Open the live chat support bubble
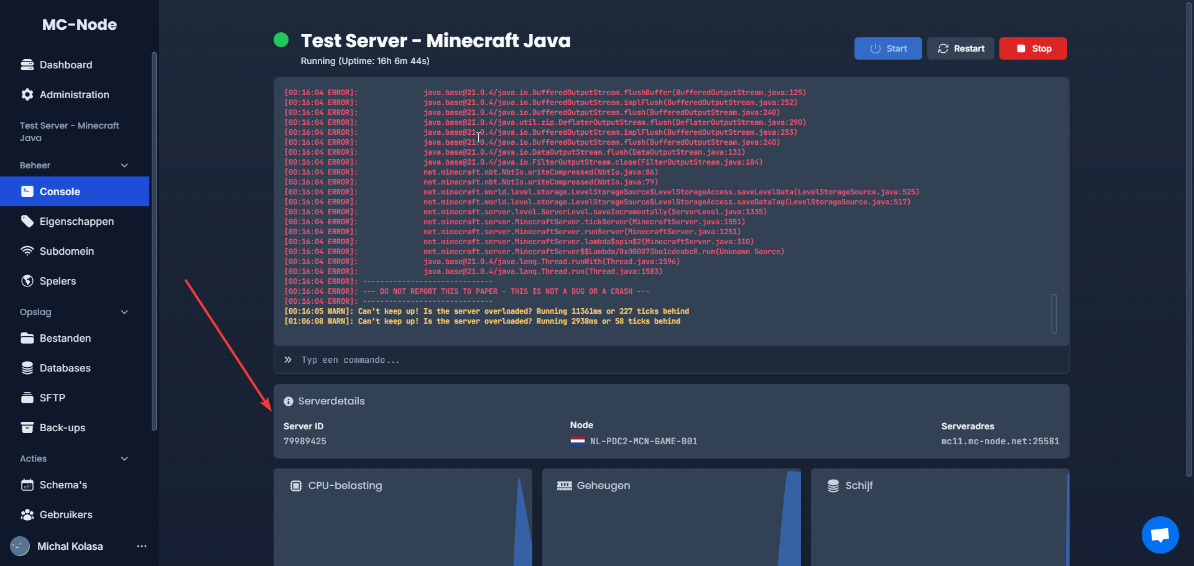 pyautogui.click(x=1160, y=534)
